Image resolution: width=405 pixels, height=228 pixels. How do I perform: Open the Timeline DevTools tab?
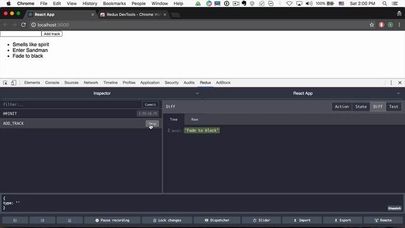(110, 83)
